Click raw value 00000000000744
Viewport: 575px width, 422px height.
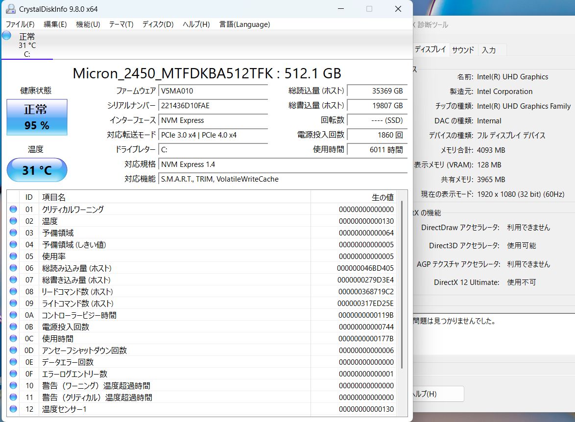coord(366,327)
